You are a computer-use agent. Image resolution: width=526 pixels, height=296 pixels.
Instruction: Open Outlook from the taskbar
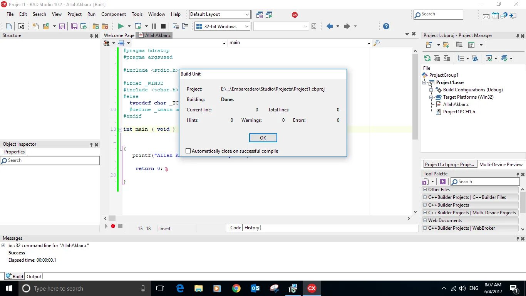(255, 288)
